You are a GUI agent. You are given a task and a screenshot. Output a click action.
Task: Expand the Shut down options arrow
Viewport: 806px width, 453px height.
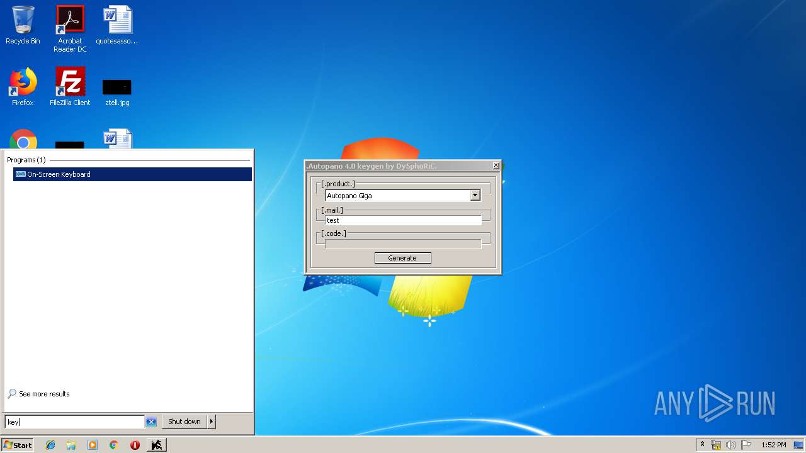coord(212,422)
